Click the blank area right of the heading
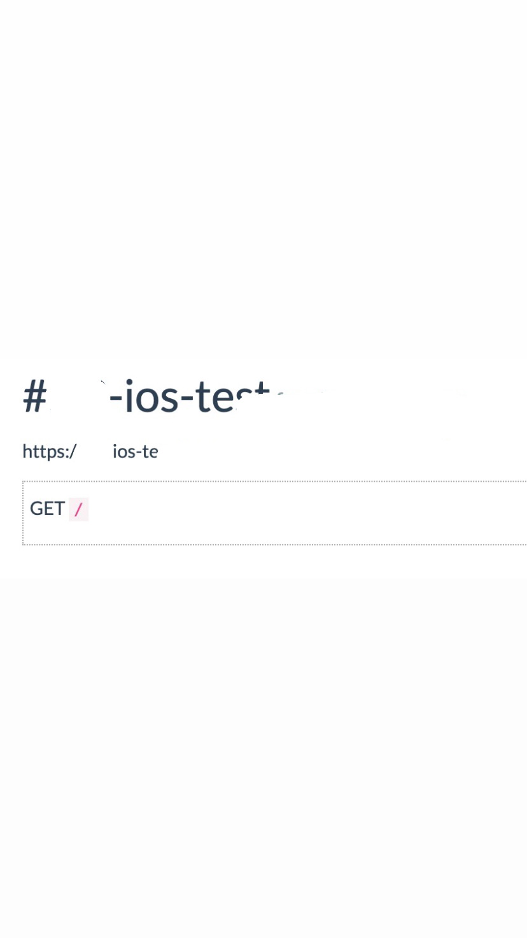Viewport: 527px width, 938px height. [414, 396]
